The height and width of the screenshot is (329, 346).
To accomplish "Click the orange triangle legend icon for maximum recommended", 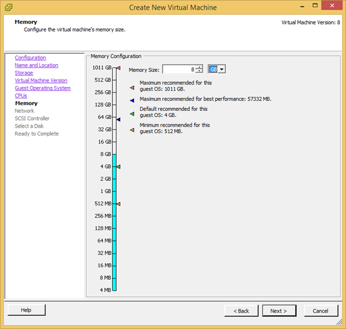I will pos(132,88).
